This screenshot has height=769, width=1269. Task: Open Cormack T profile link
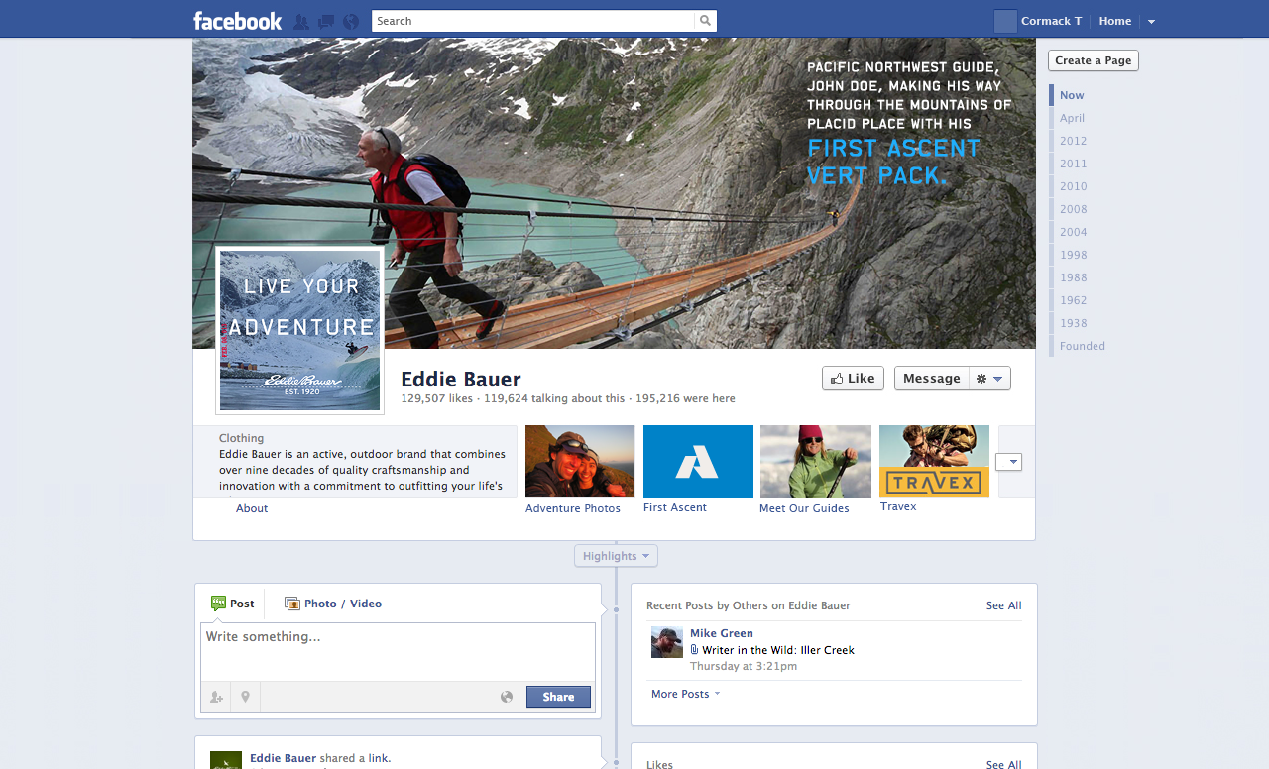(x=1051, y=21)
